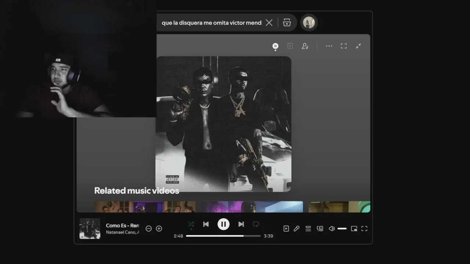Open third related music video thumbnail
The height and width of the screenshot is (264, 470).
pyautogui.click(x=339, y=207)
